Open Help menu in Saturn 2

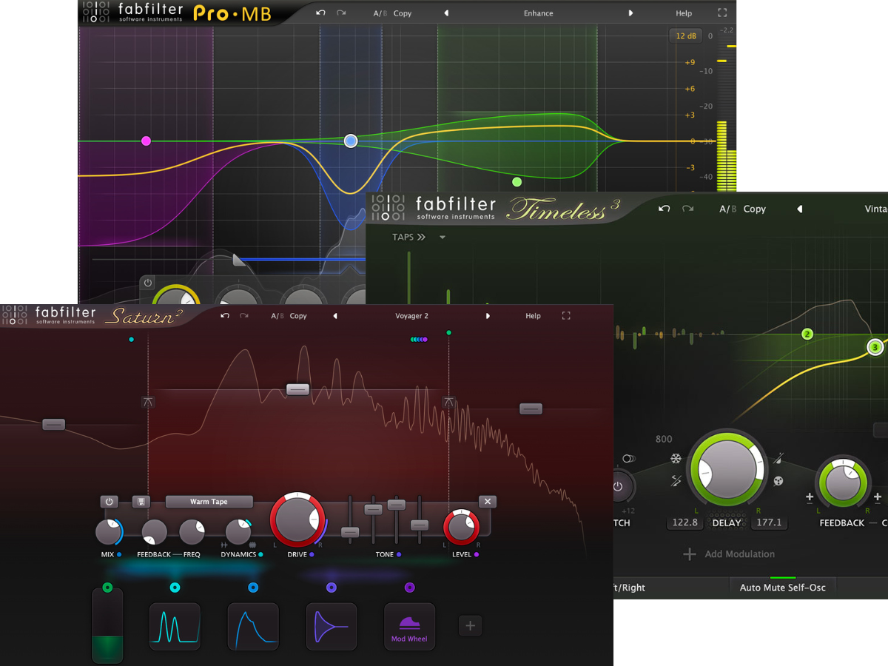pyautogui.click(x=533, y=316)
